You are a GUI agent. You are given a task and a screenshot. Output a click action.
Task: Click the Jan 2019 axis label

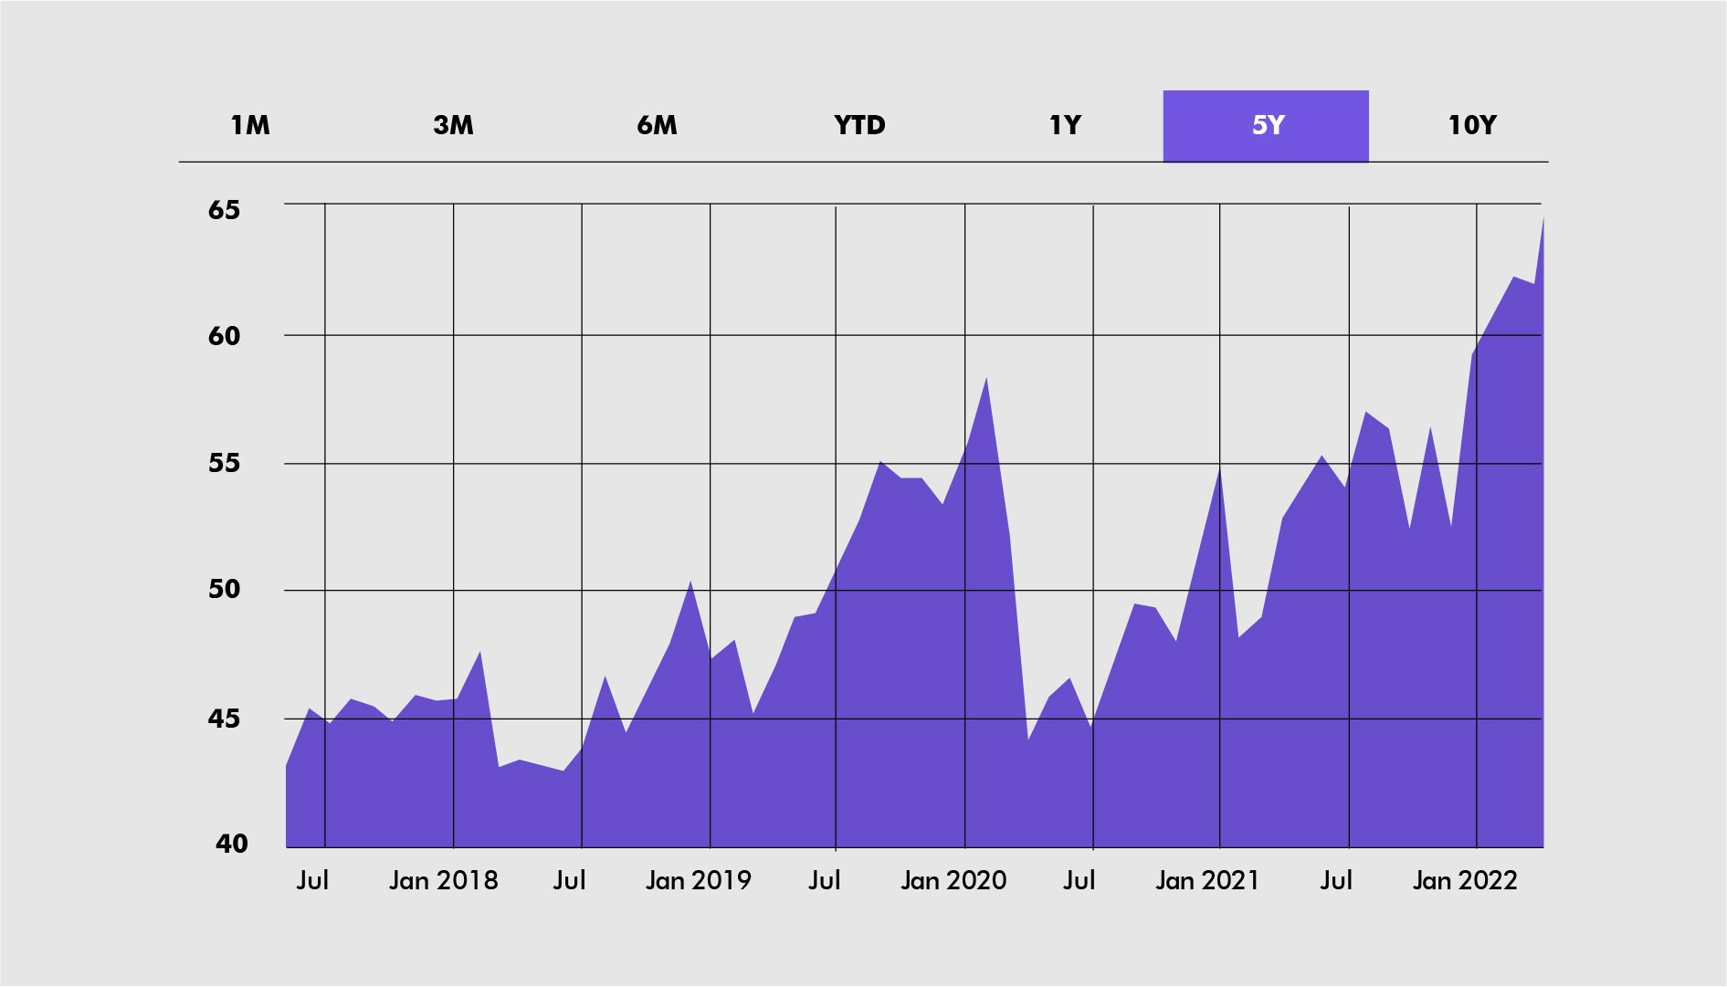click(699, 880)
